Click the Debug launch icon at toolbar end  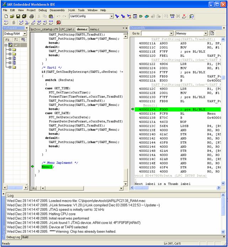tap(192, 16)
